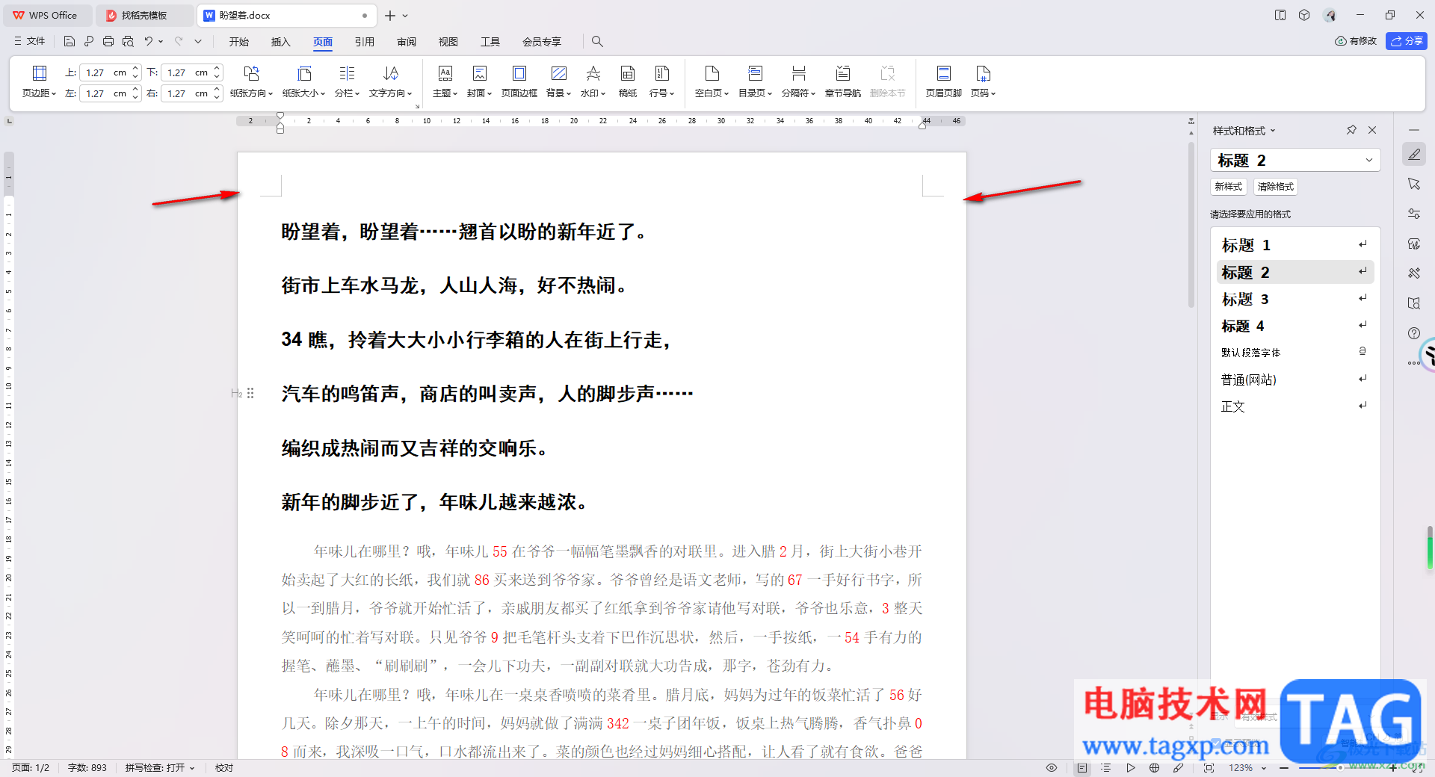Click the 章节导航 chapter navigation tool

842,81
